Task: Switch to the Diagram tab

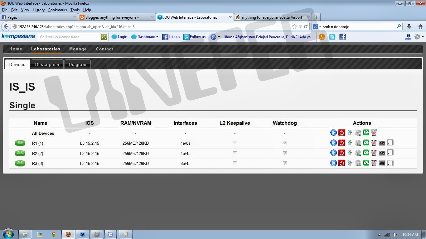Action: pyautogui.click(x=77, y=64)
